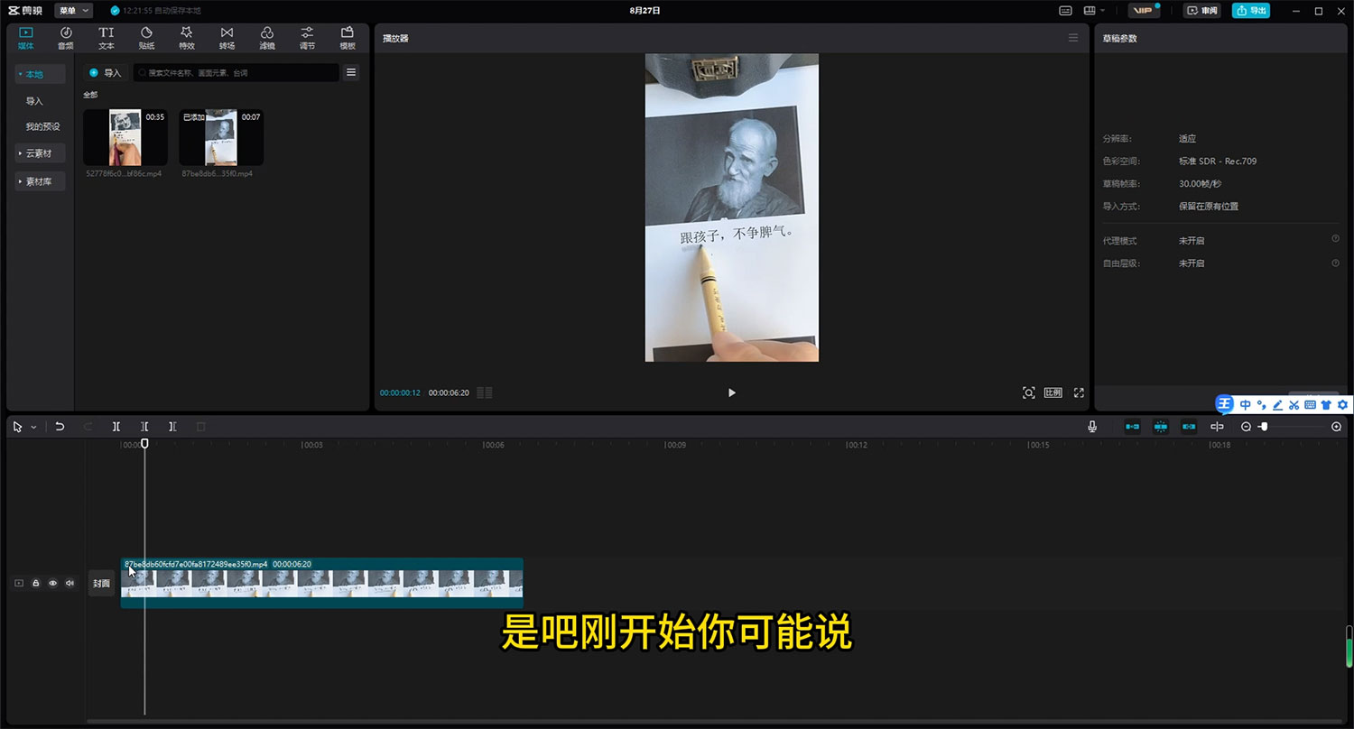Expand the 素材库 sidebar section
Image resolution: width=1354 pixels, height=729 pixels.
(38, 180)
